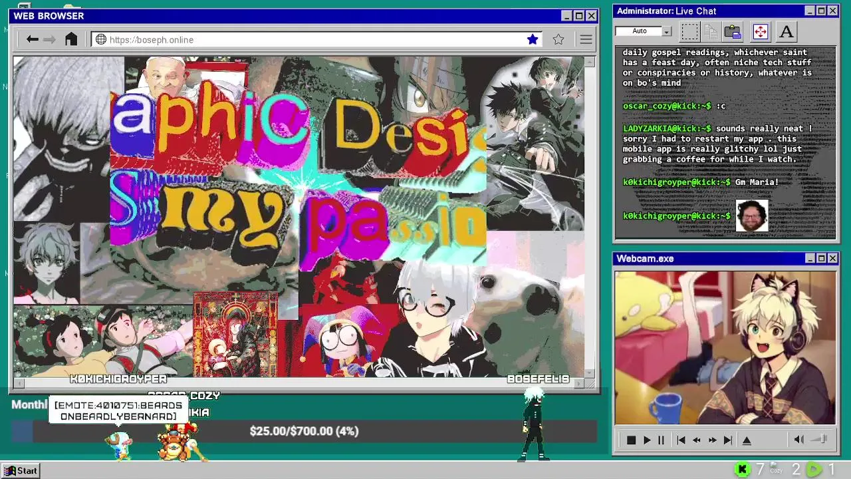Pause the Webcam.exe video

click(x=661, y=440)
